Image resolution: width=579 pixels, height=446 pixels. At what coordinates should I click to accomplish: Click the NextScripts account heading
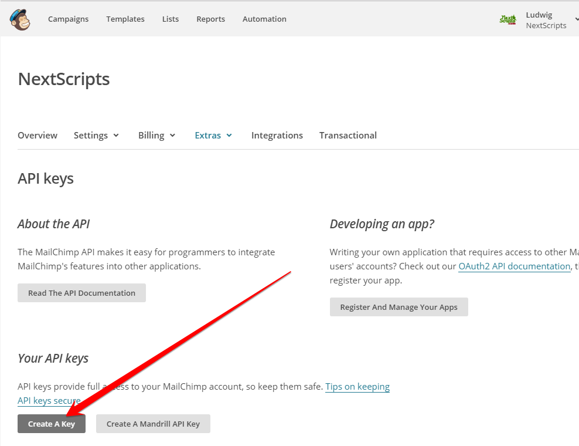pos(64,79)
